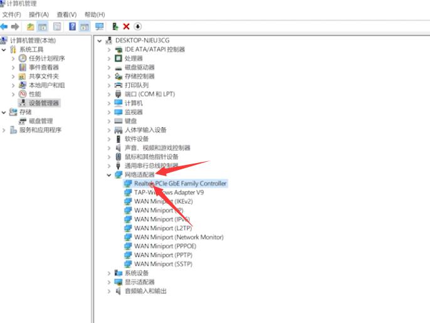
Task: Expand the 服务和应用程序 node
Action: [4, 130]
